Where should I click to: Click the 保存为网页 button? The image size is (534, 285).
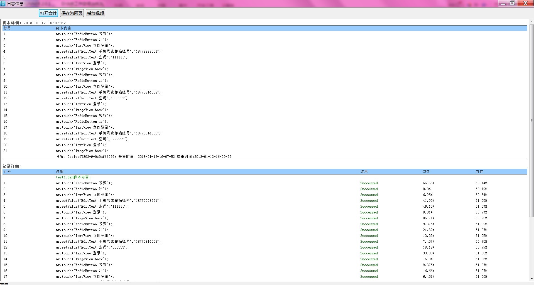[x=72, y=13]
